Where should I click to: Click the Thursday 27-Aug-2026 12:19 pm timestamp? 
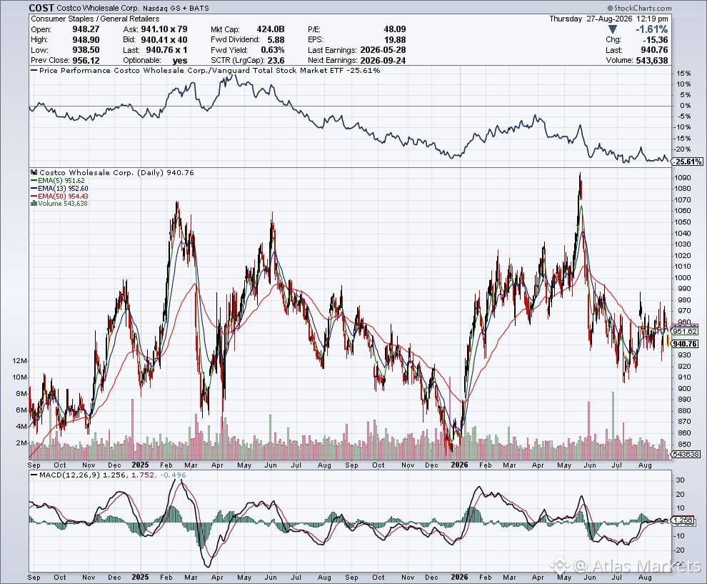608,19
